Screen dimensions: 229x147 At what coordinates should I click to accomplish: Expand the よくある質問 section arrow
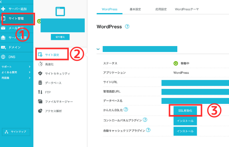click(x=30, y=72)
